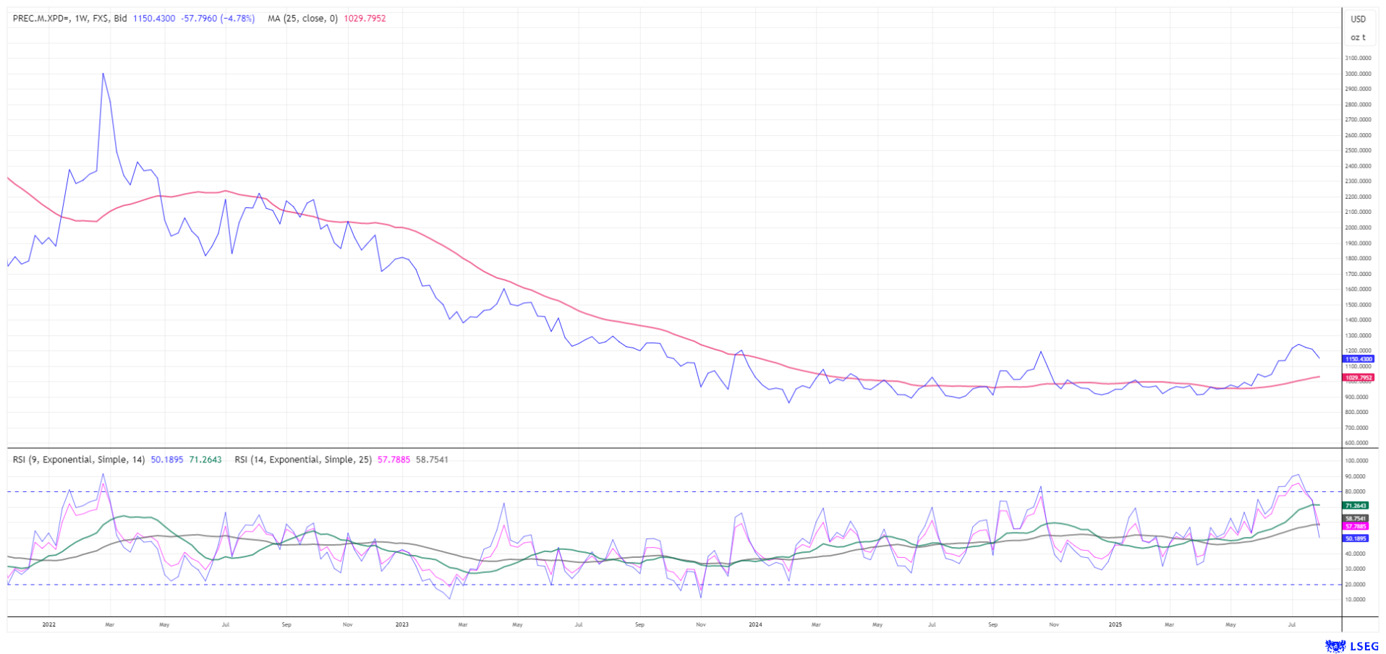The image size is (1386, 654).
Task: Click the 2025 label on time axis
Action: coord(1115,624)
